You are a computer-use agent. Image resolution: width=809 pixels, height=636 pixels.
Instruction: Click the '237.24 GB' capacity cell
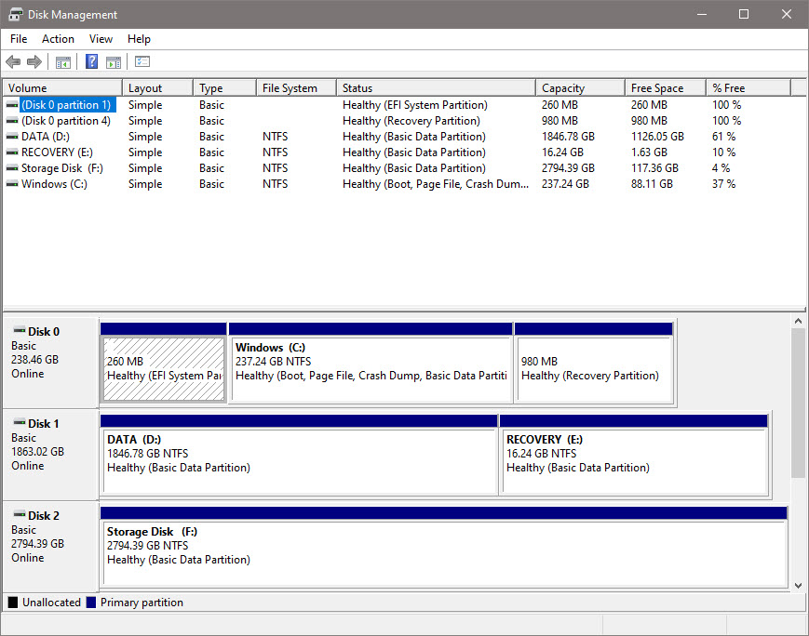click(x=565, y=184)
